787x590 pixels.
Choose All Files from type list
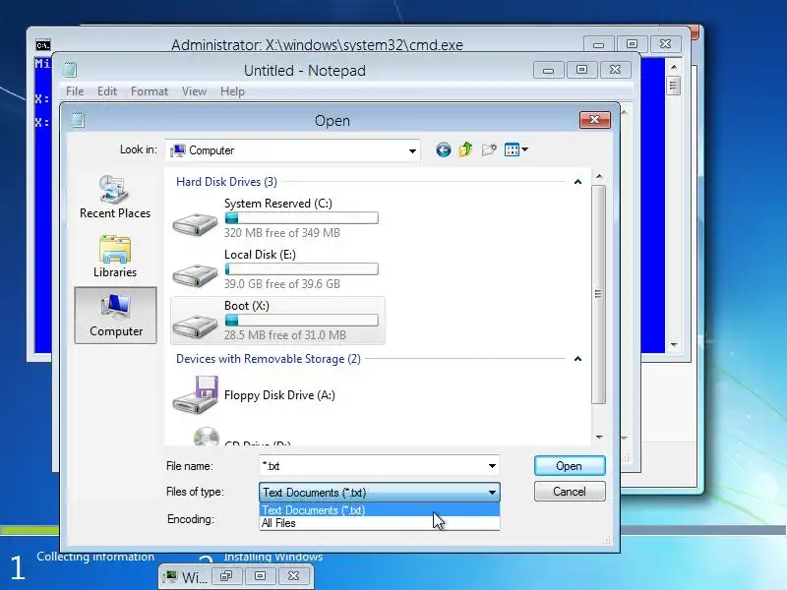click(x=380, y=523)
